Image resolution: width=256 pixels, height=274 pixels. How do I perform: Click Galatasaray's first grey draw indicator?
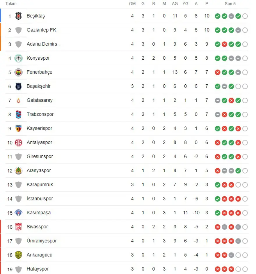(x=217, y=100)
